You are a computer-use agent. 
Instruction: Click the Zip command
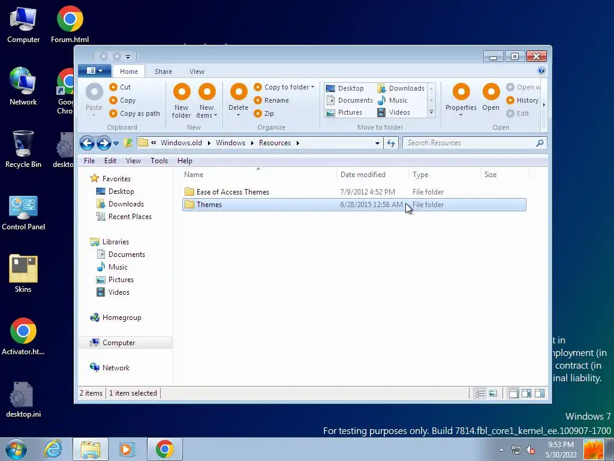264,113
